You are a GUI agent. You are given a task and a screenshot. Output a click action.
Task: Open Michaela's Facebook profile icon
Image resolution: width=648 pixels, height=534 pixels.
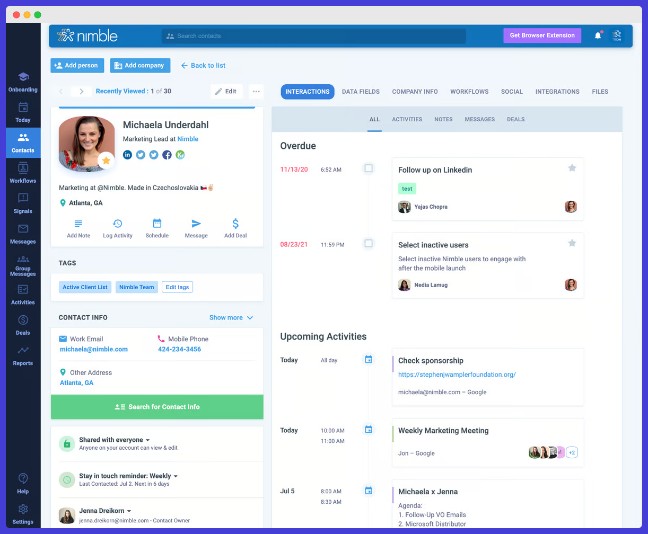[167, 155]
